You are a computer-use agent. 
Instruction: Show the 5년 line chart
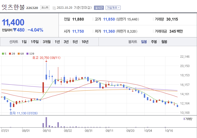(75, 42)
